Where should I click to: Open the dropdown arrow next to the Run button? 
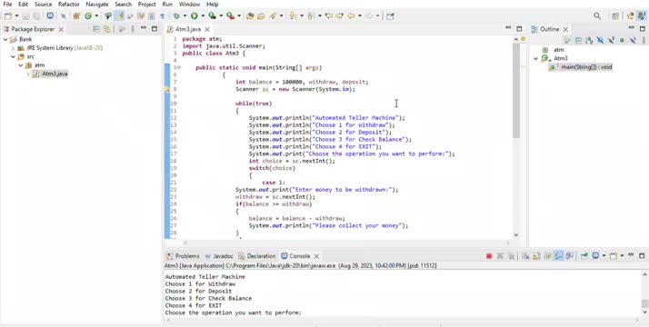tap(203, 16)
